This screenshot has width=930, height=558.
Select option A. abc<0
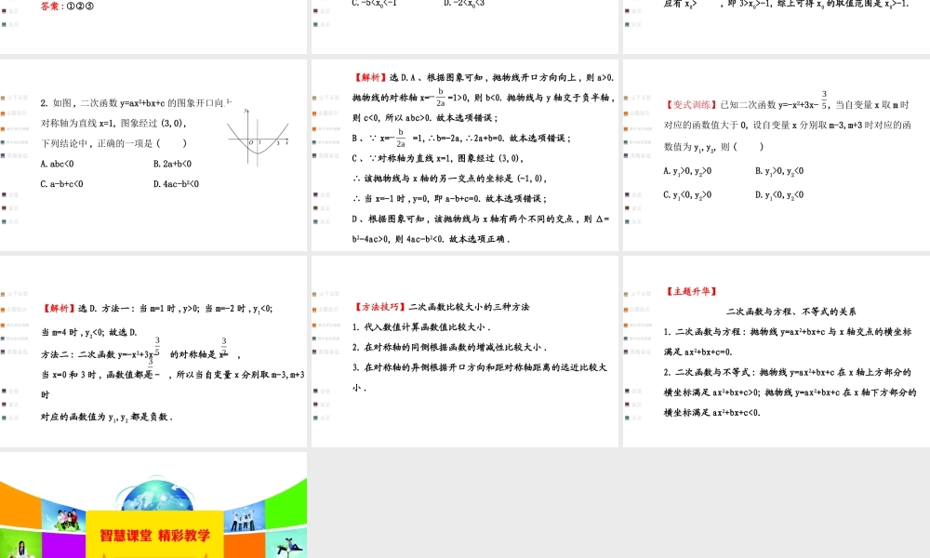coord(57,164)
